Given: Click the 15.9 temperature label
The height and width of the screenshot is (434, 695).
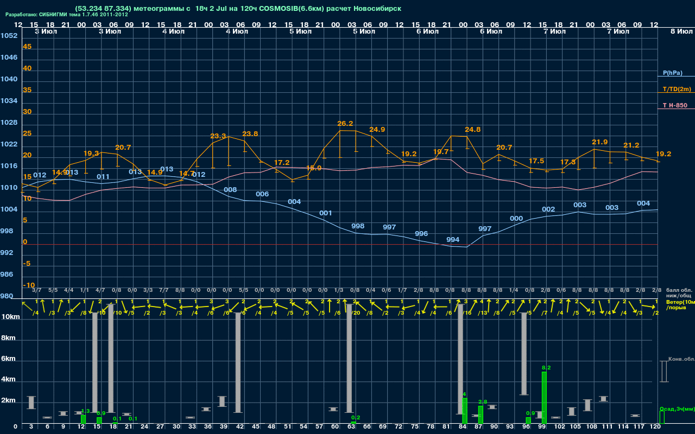Looking at the screenshot, I should click(x=314, y=168).
